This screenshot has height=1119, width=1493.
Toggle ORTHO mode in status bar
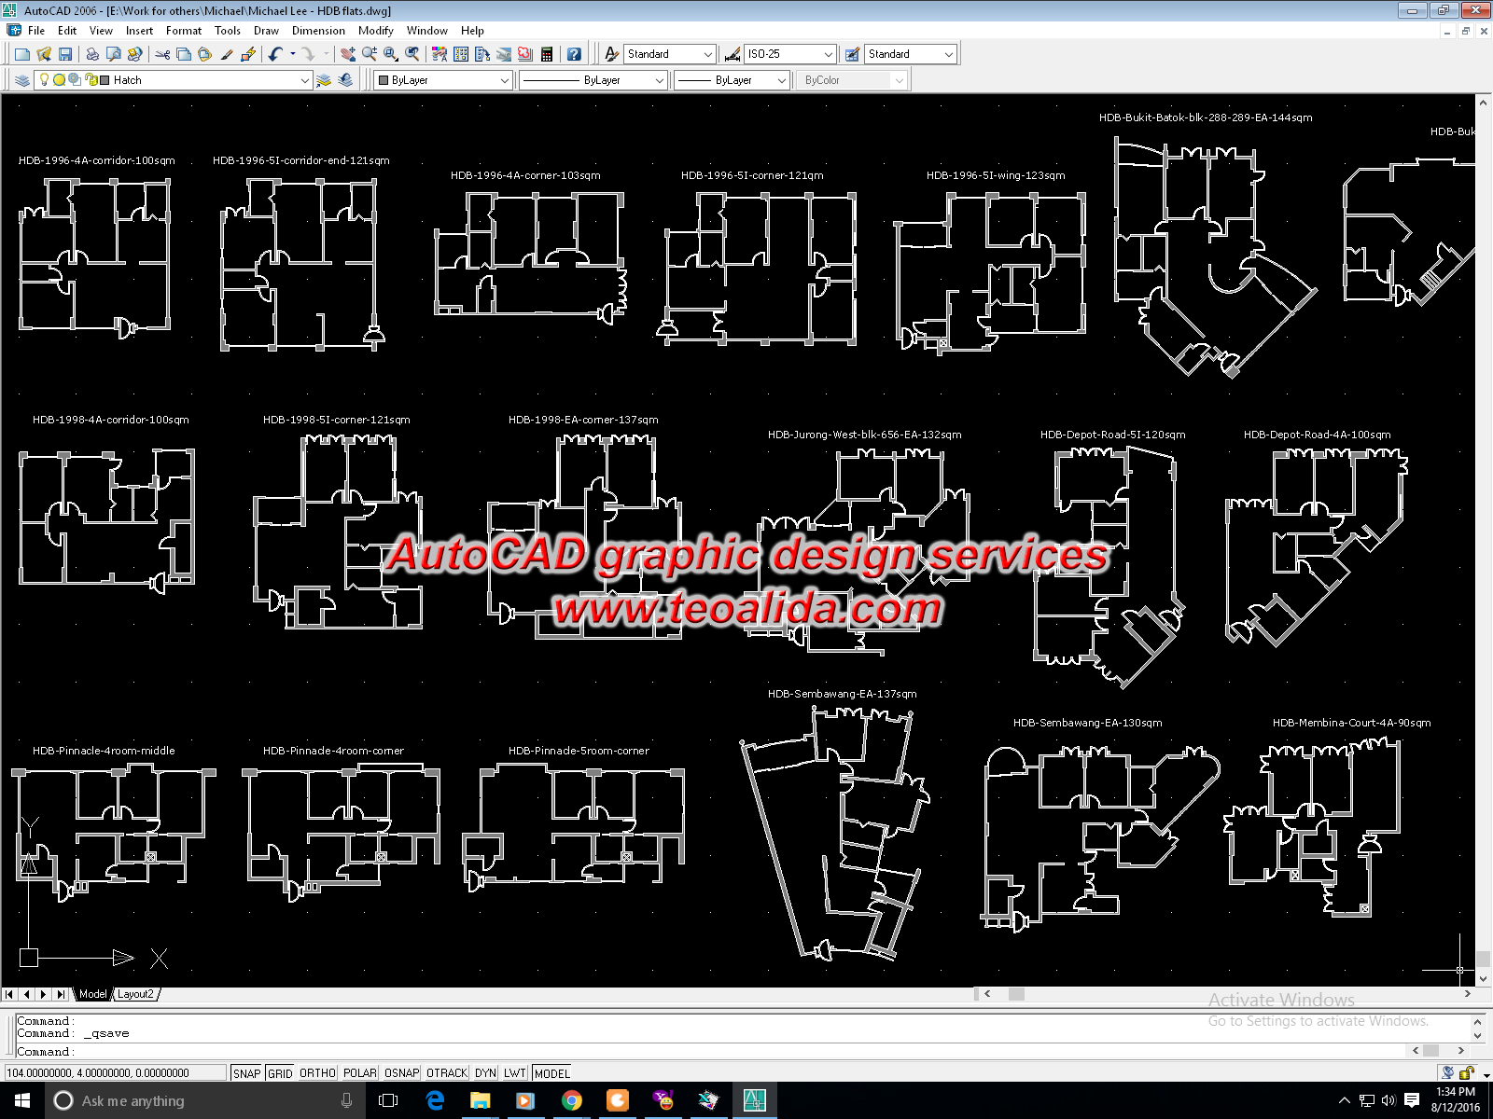tap(317, 1073)
